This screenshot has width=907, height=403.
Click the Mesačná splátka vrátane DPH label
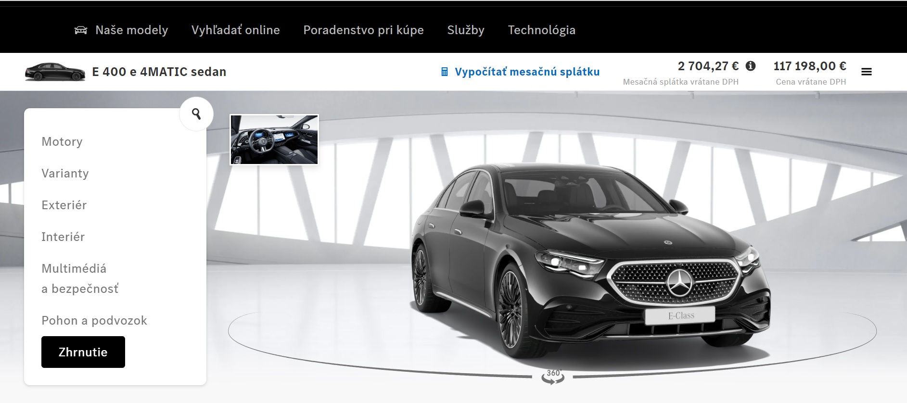[680, 82]
